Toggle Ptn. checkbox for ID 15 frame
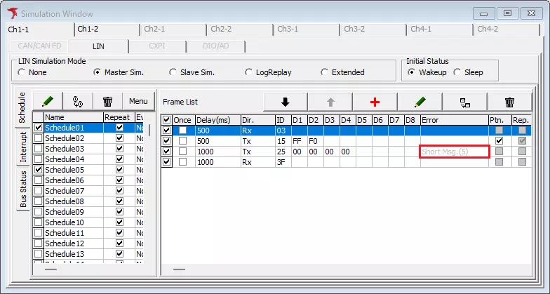550x294 pixels. coord(499,141)
